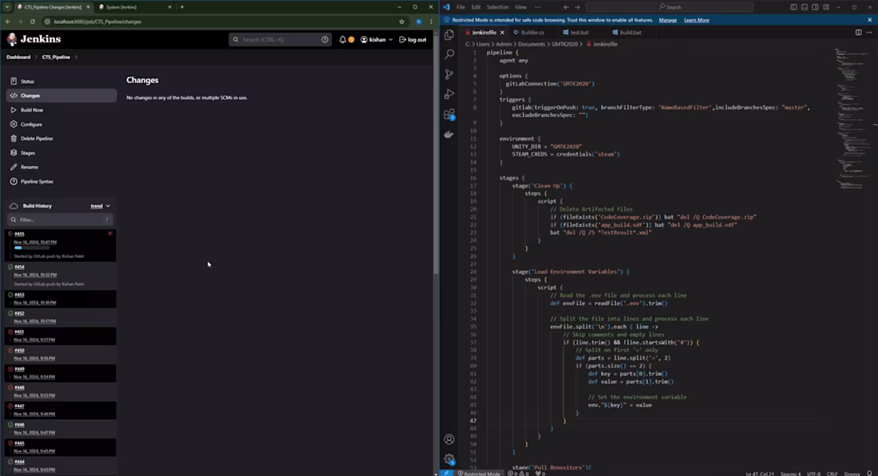Open VS Code Edit menu
This screenshot has height=476, width=878.
tap(476, 7)
